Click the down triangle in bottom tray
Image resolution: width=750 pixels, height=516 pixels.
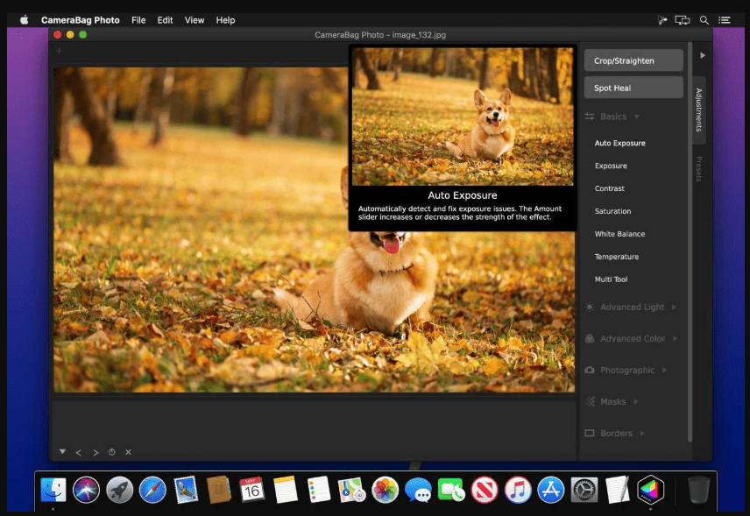(x=63, y=451)
